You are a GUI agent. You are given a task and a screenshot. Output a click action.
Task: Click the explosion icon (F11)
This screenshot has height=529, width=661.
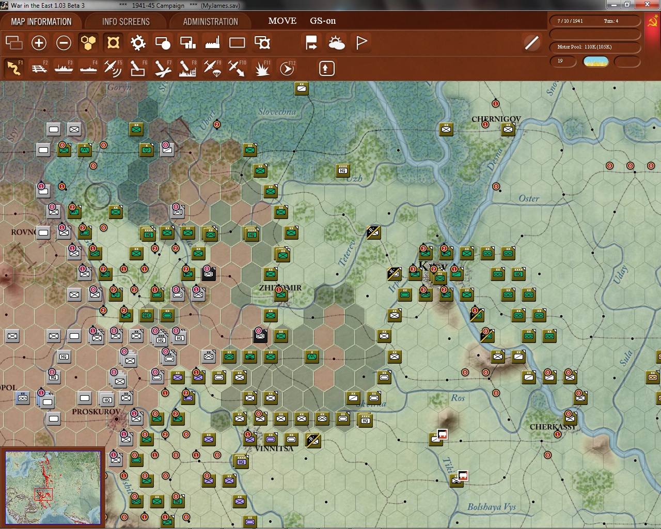click(x=262, y=68)
